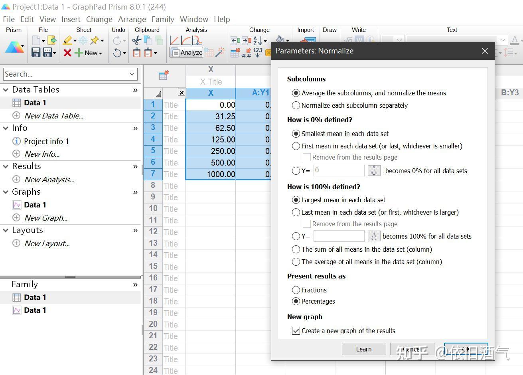Click the decimal format #.# icon

[247, 53]
